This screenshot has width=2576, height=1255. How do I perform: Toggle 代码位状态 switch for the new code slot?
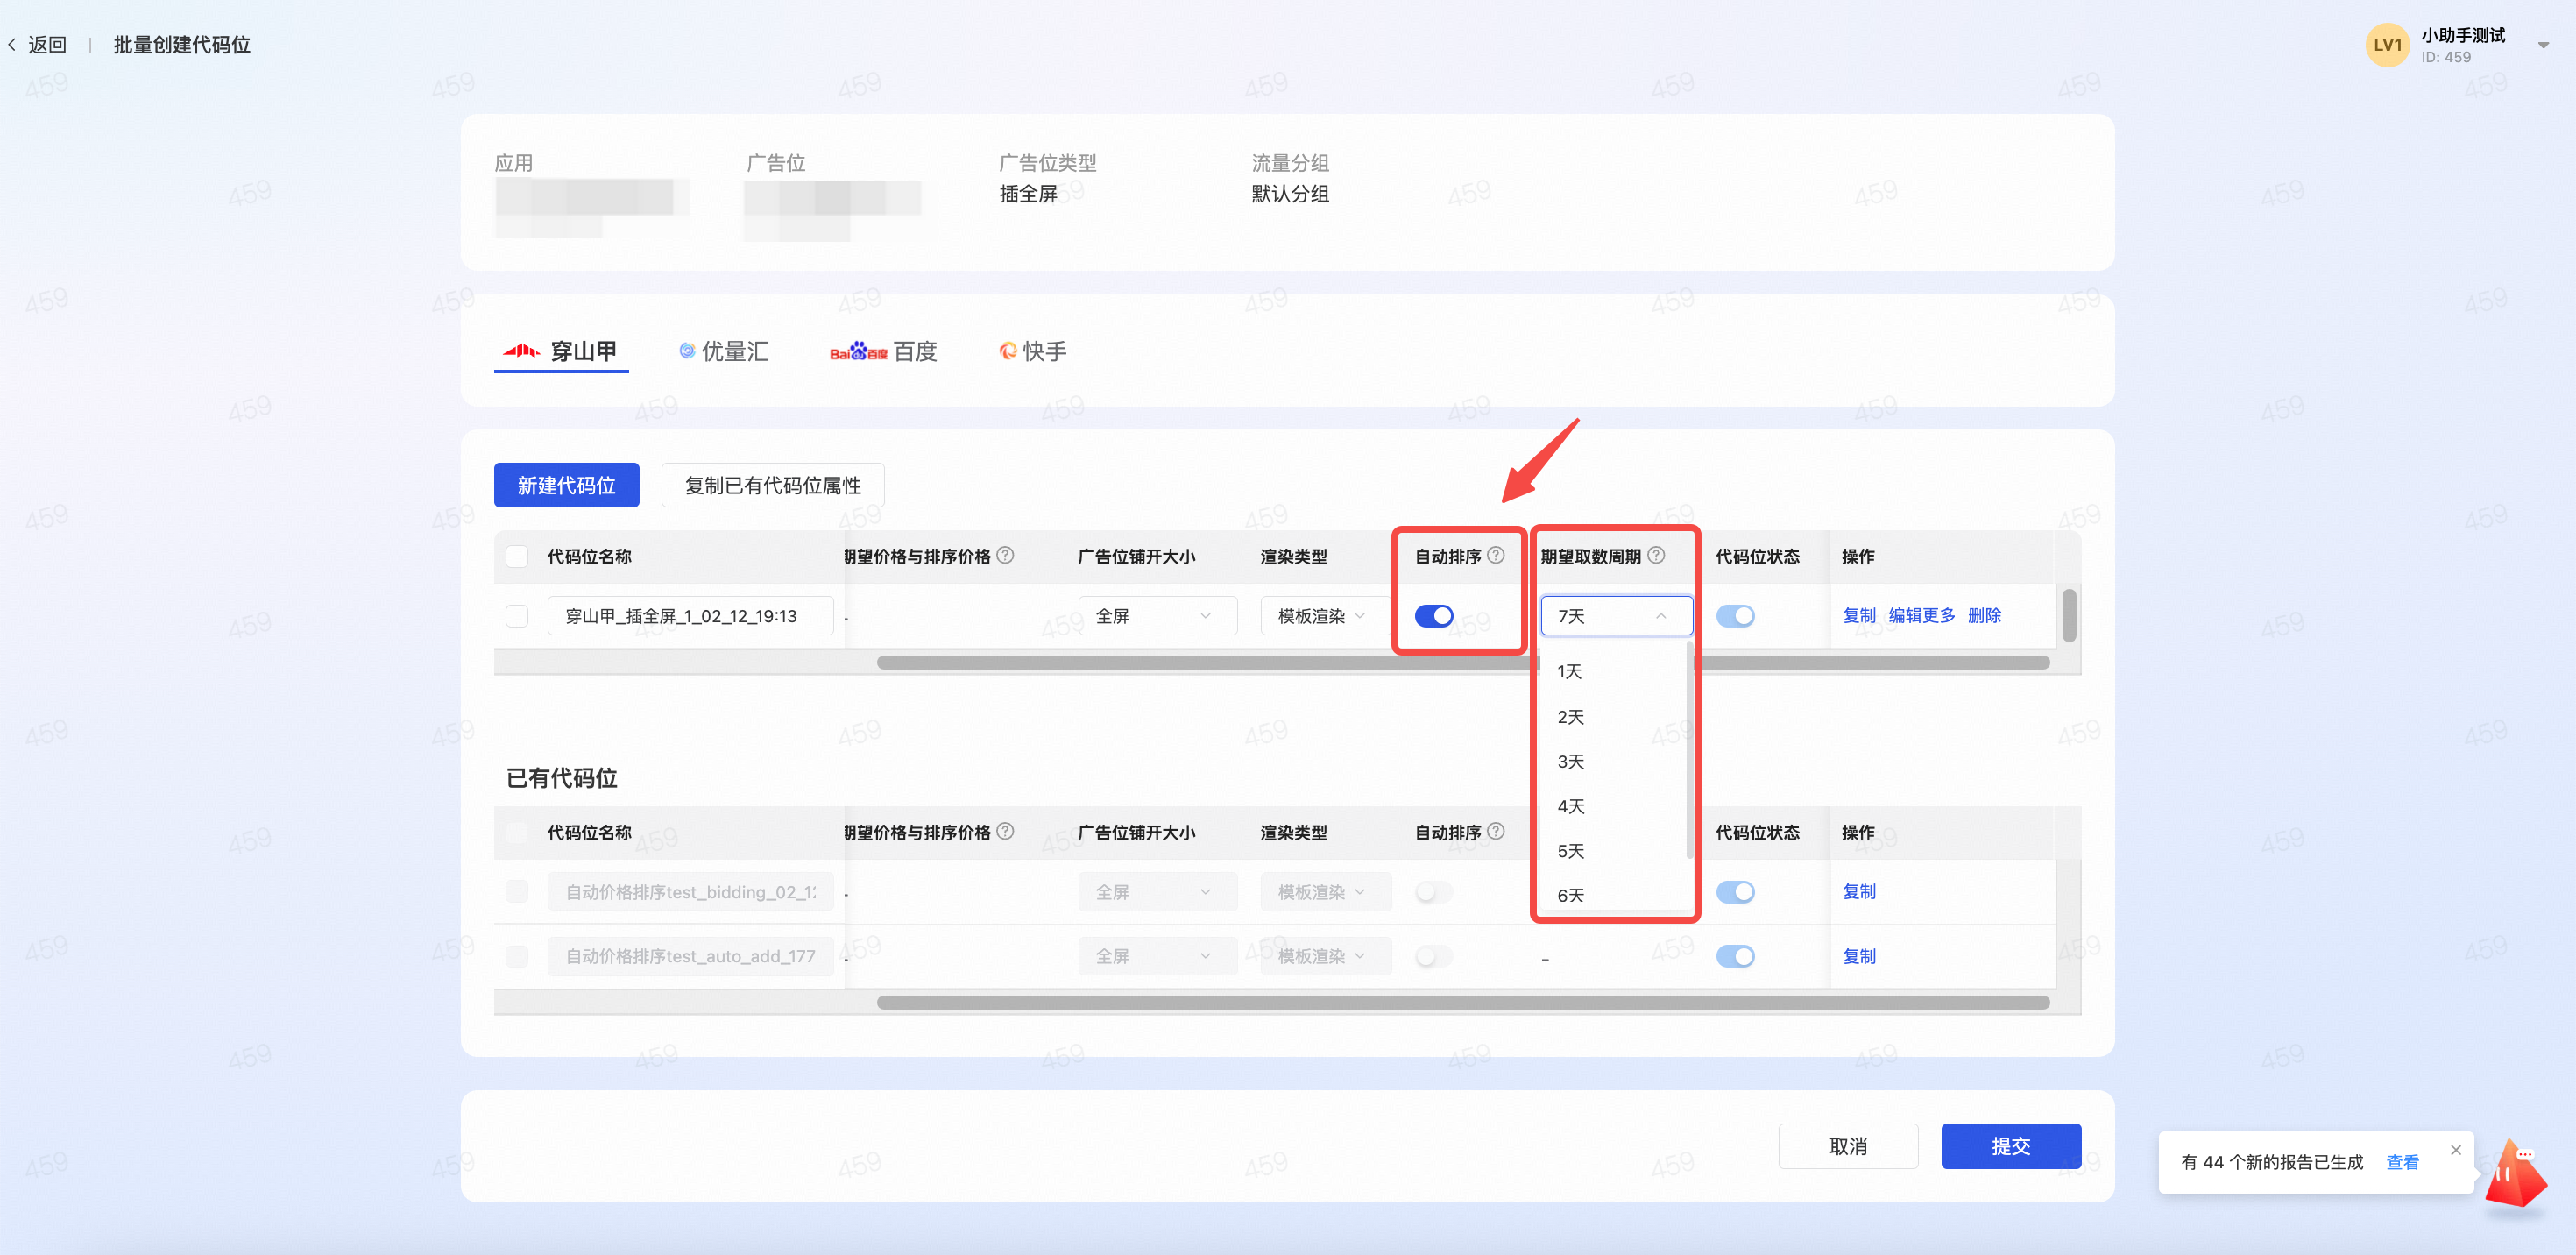click(x=1735, y=616)
